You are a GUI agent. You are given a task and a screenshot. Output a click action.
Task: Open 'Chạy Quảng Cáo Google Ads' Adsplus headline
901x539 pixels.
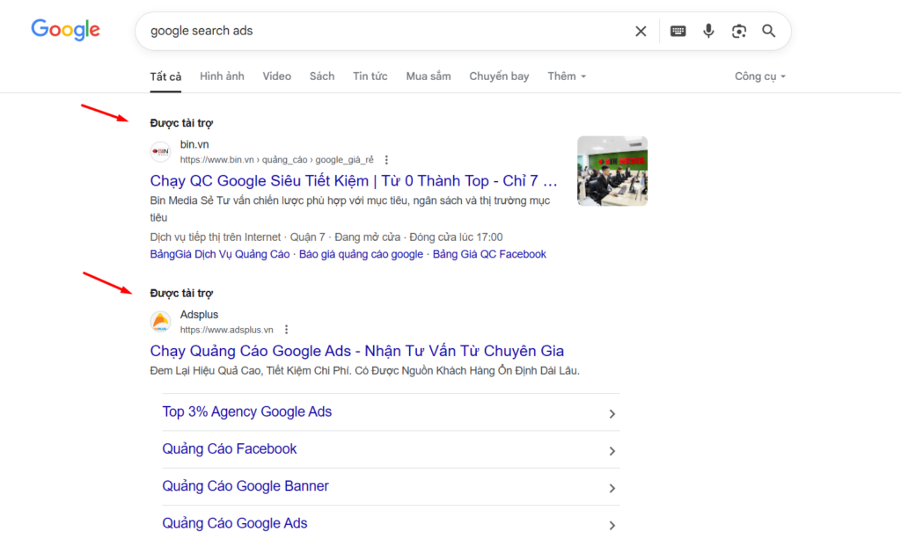click(357, 351)
